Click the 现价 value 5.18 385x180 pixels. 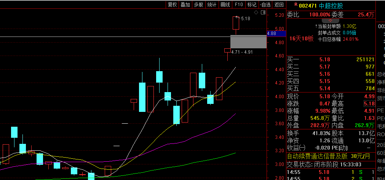click(x=324, y=97)
